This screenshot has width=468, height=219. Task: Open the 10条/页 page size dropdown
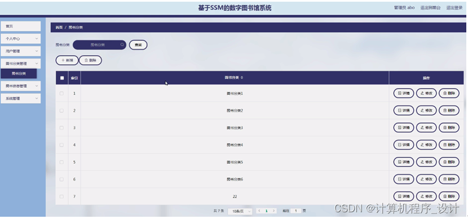[240, 211]
